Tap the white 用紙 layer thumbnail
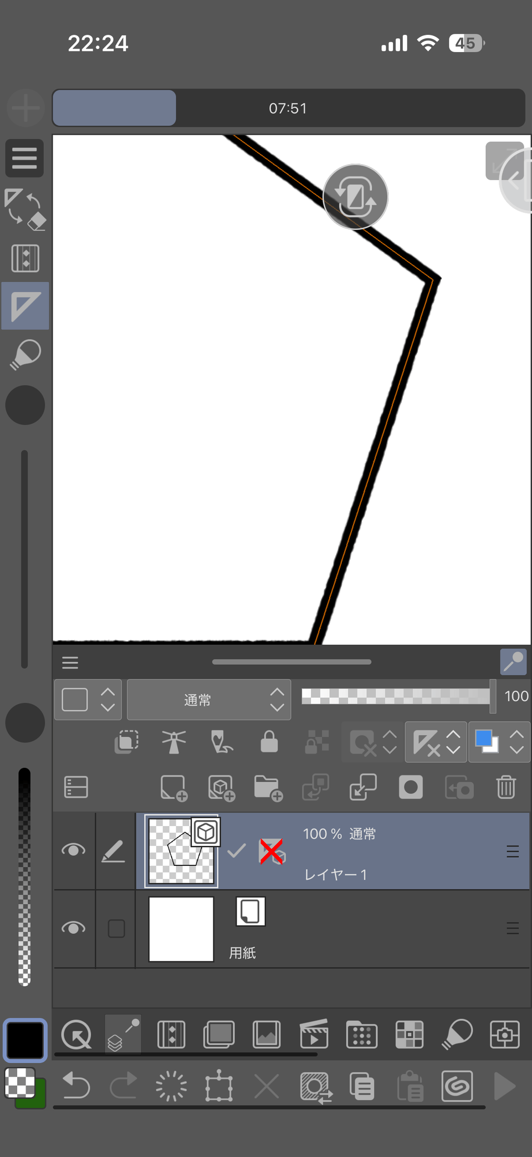 pyautogui.click(x=181, y=929)
